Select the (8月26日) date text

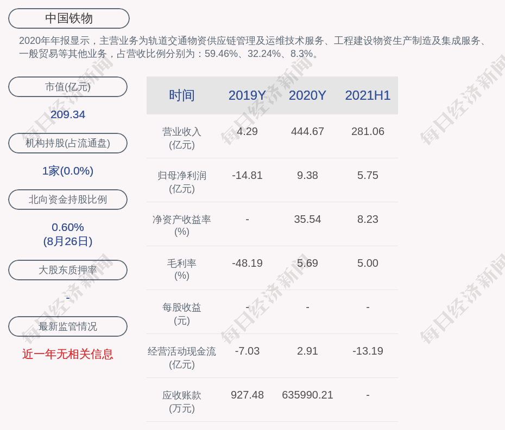(x=68, y=241)
